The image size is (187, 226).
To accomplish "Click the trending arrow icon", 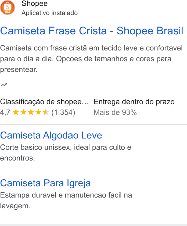I will click(4, 85).
